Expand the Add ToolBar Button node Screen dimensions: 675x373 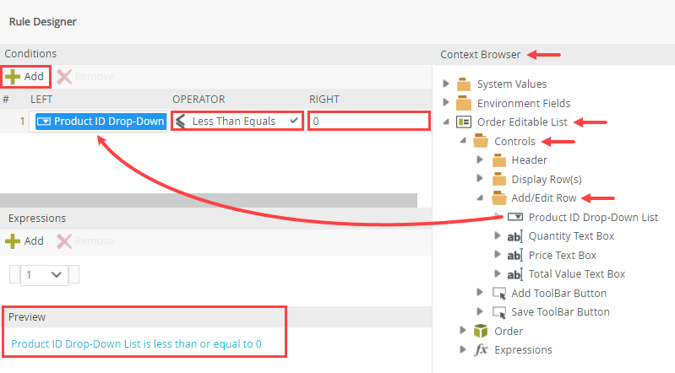pyautogui.click(x=480, y=292)
